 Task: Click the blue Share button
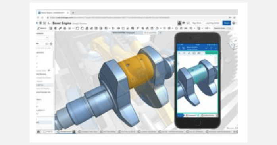tap(227, 23)
